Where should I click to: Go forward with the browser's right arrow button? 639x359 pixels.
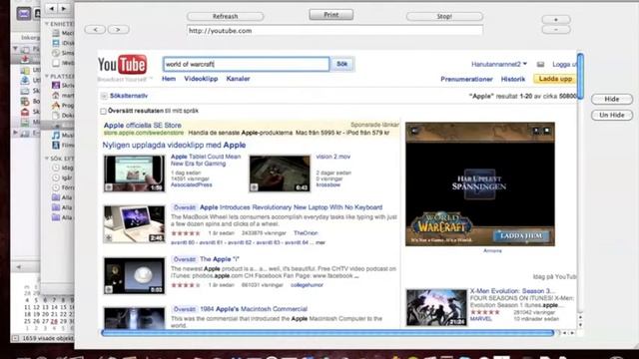tap(118, 30)
